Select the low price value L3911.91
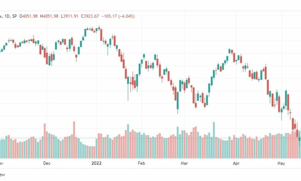This screenshot has height=181, width=301. point(70,16)
